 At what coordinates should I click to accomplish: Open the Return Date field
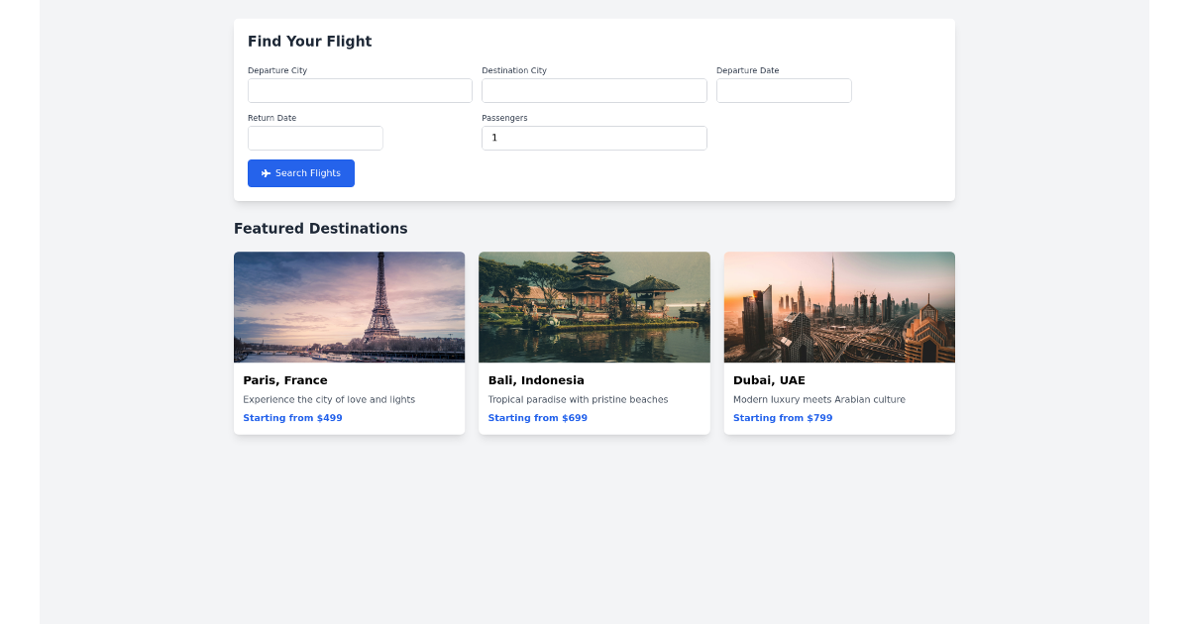315,138
